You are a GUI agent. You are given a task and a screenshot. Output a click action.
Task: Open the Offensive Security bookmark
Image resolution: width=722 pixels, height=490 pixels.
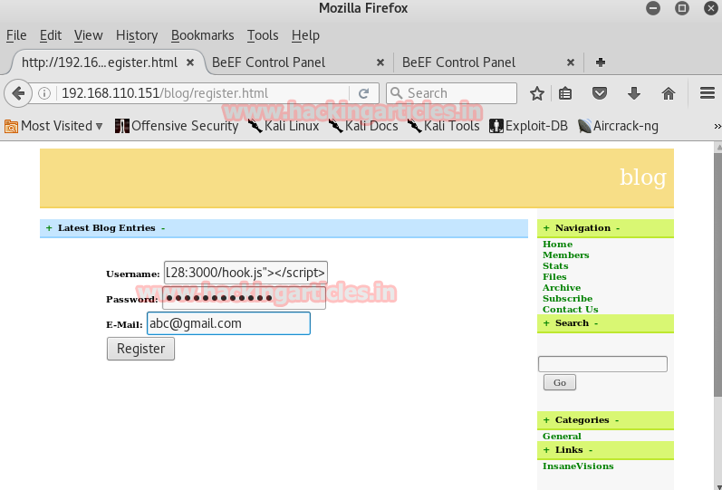click(x=177, y=126)
